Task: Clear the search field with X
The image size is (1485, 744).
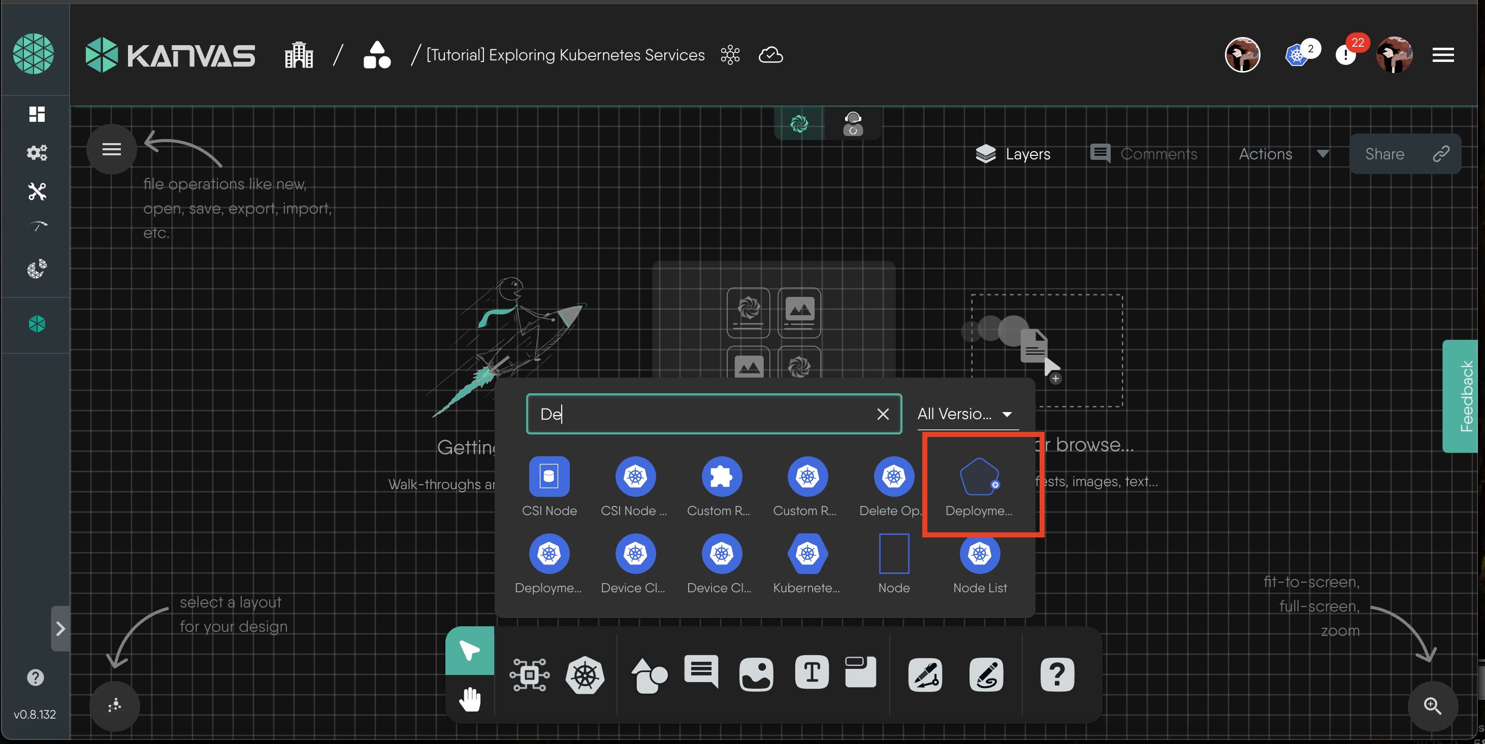Action: point(882,414)
